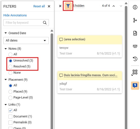Select the area selection annotation card
The image size is (140, 129).
[90, 46]
